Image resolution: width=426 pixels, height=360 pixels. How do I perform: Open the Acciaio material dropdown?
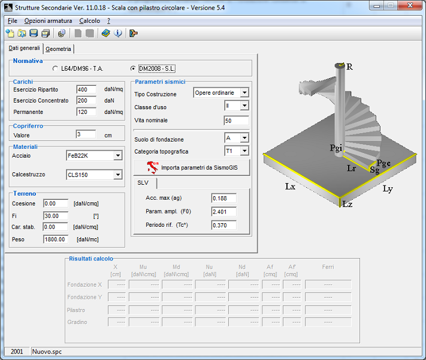117,155
